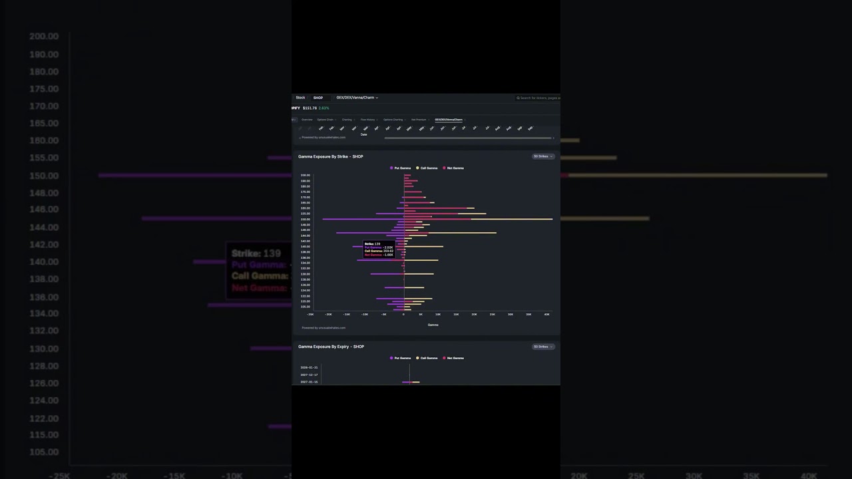The image size is (852, 479).
Task: Open the GEX/DEX/Vanna/Charm header dropdown
Action: click(357, 98)
